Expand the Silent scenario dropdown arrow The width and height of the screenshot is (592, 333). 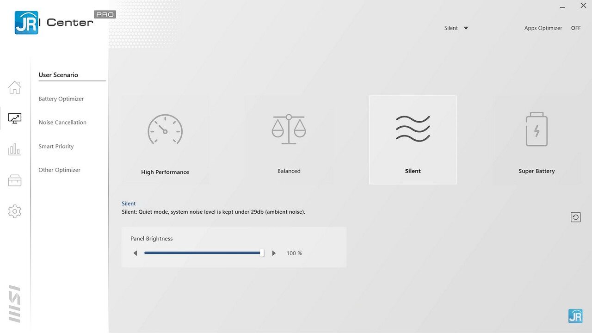tap(466, 28)
